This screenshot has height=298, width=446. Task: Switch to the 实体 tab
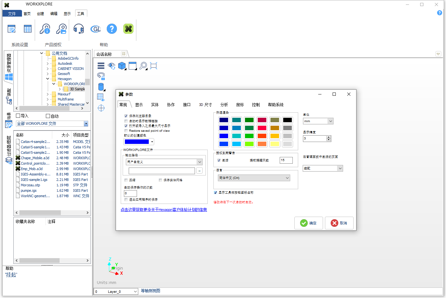pos(155,105)
